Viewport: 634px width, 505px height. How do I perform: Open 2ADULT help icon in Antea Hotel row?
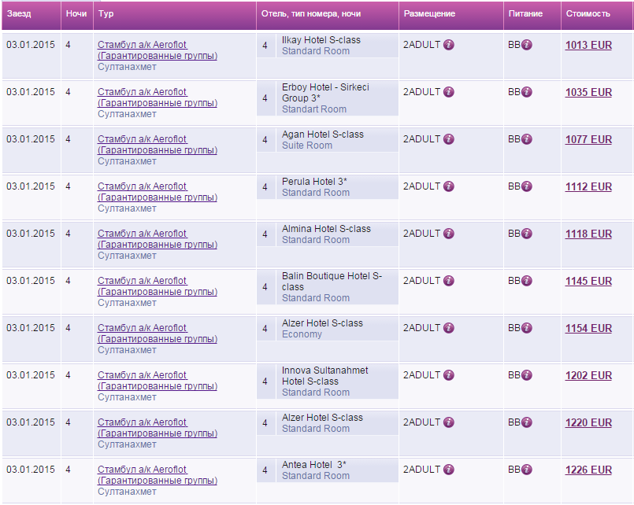[449, 470]
